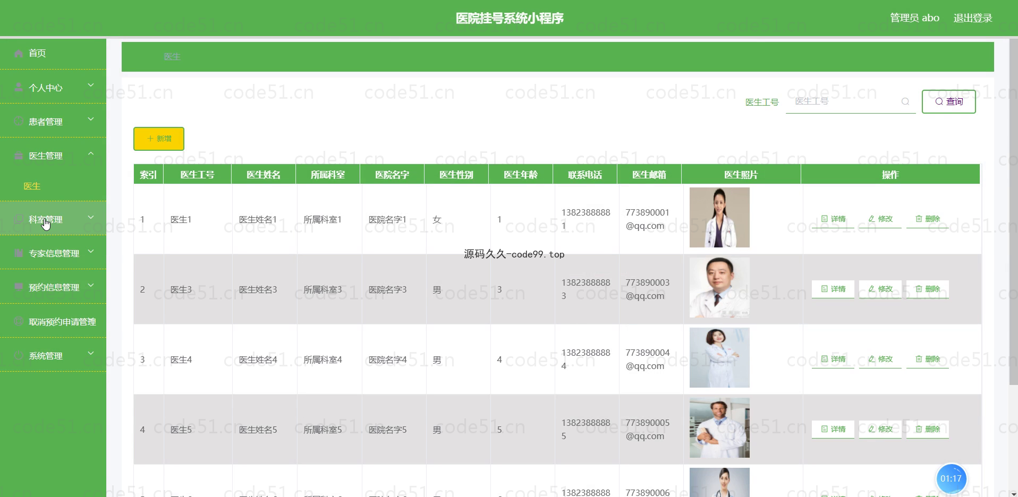Open the 专家信息管理 menu label
Image resolution: width=1018 pixels, height=497 pixels.
54,253
